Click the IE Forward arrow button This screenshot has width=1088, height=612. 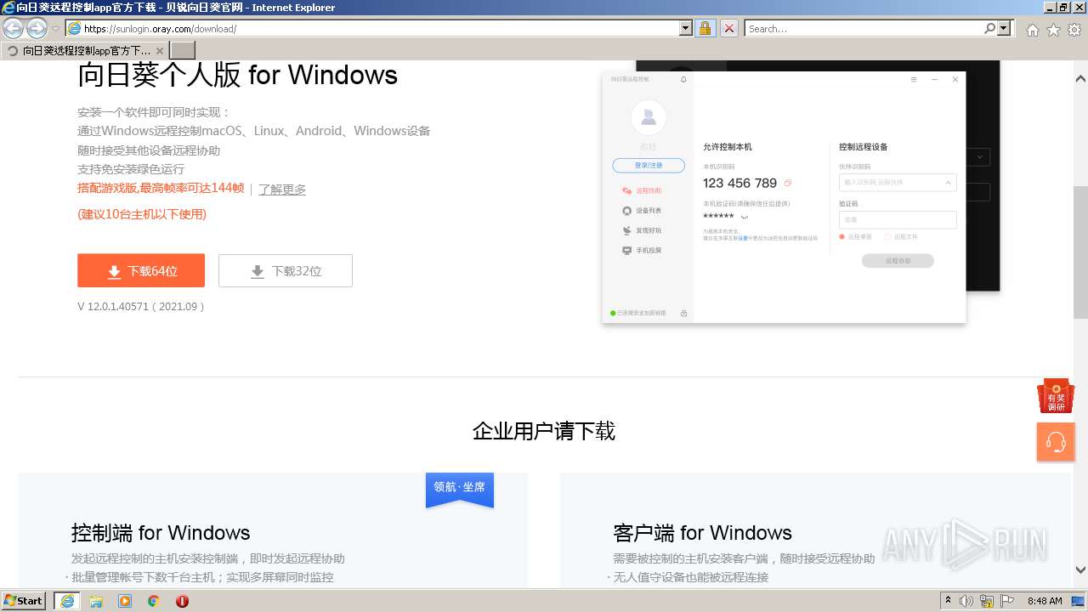coord(37,29)
